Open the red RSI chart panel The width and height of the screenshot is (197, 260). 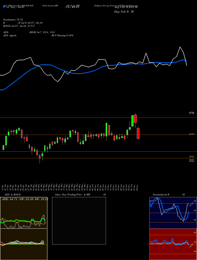pos(173,244)
